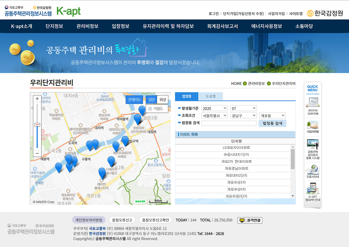Select 일반 map view mode
Viewport: 349px width, 247px height.
(x=151, y=99)
